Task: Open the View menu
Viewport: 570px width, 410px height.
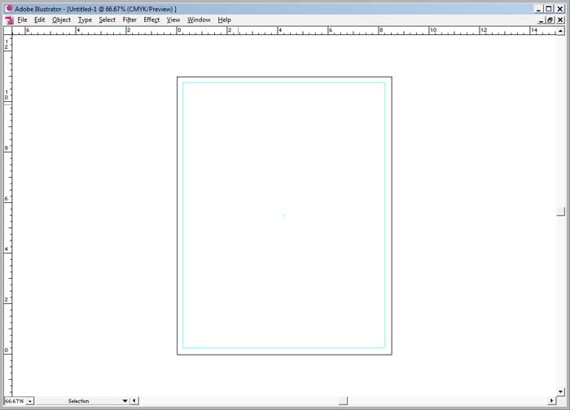Action: coord(173,20)
